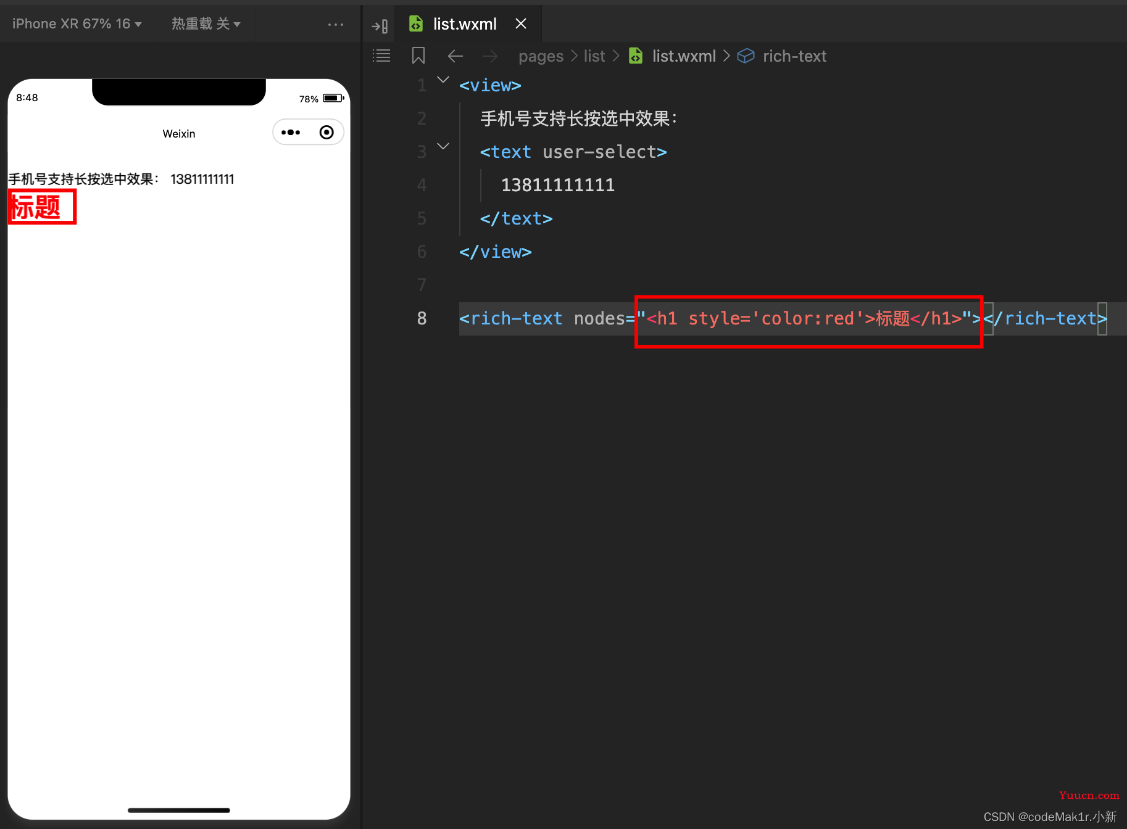Screen dimensions: 1127x829
Task: Click the phone number 13811111111 in simulator
Action: 202,179
